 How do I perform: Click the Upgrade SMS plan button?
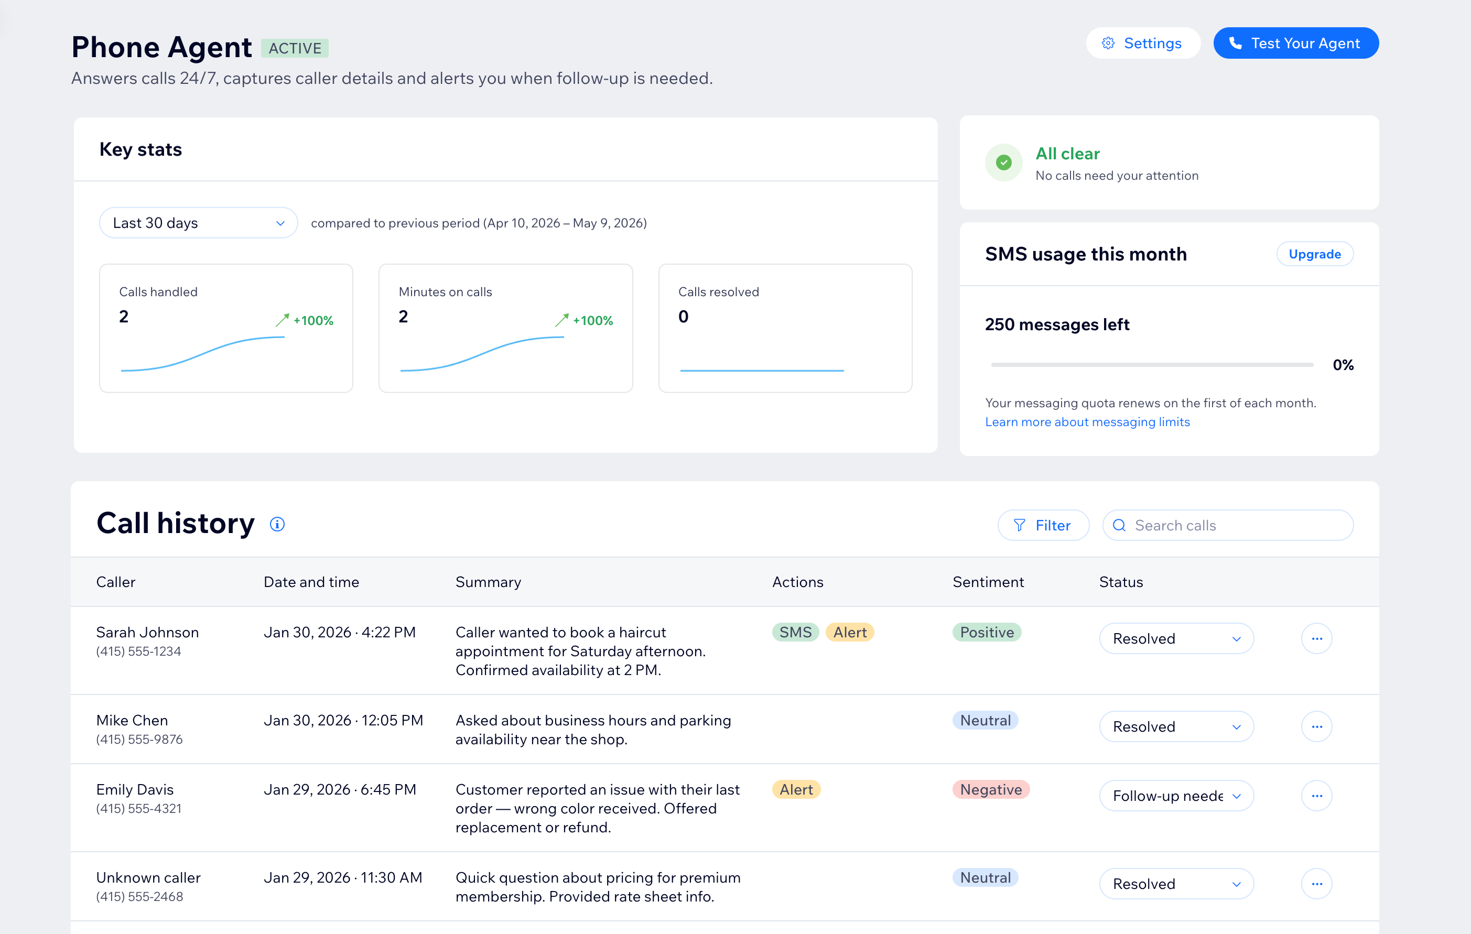(x=1315, y=254)
